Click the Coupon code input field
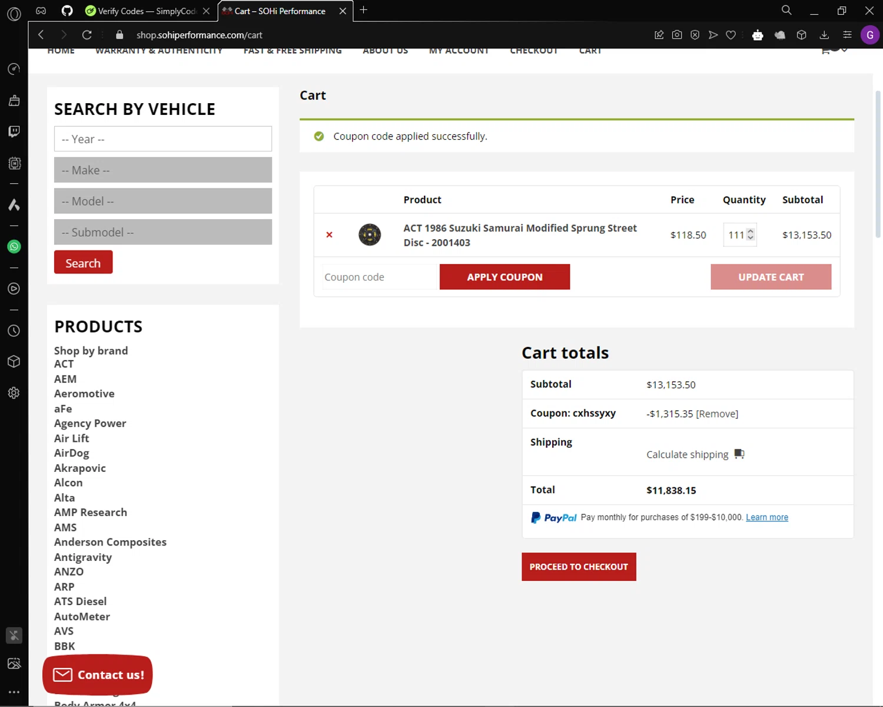Screen dimensions: 883x707 pos(380,277)
